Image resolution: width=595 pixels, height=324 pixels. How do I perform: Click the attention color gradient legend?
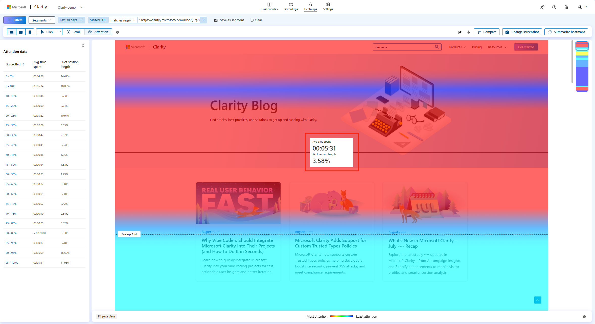pyautogui.click(x=341, y=316)
